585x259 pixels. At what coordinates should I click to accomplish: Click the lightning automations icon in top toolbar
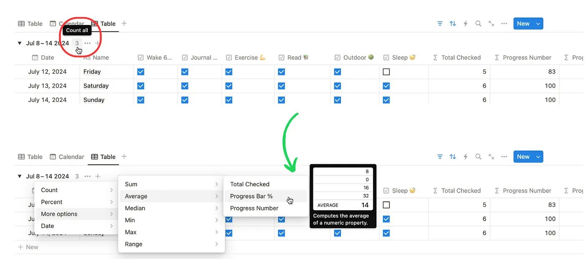click(x=465, y=24)
